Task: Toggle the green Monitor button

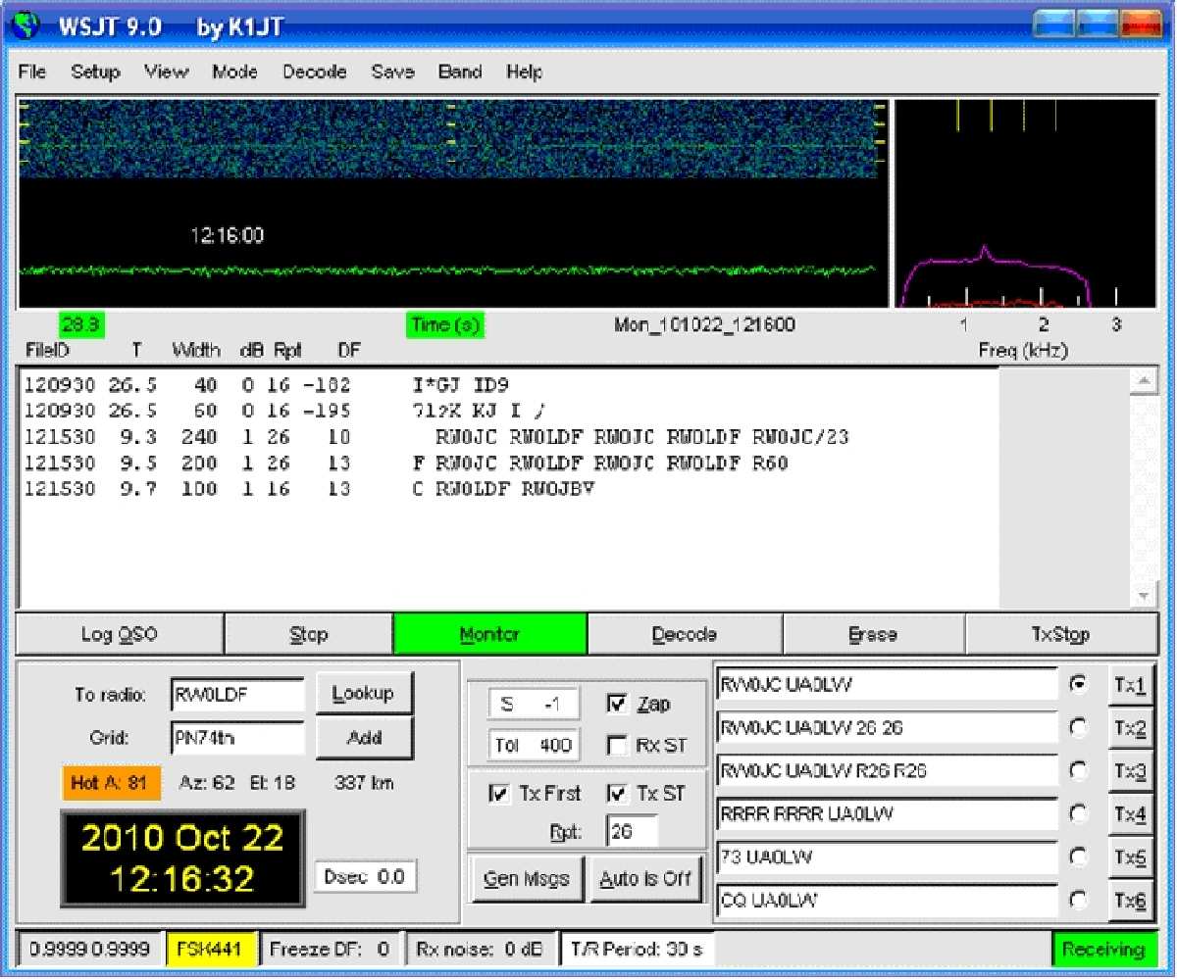Action: point(489,634)
